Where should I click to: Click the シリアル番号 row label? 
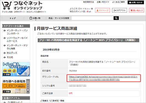click(48, 86)
